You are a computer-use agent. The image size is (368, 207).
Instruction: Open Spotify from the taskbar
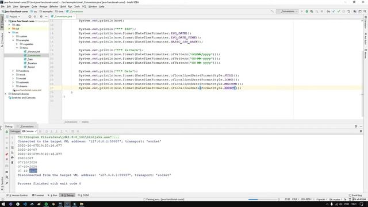click(46, 204)
